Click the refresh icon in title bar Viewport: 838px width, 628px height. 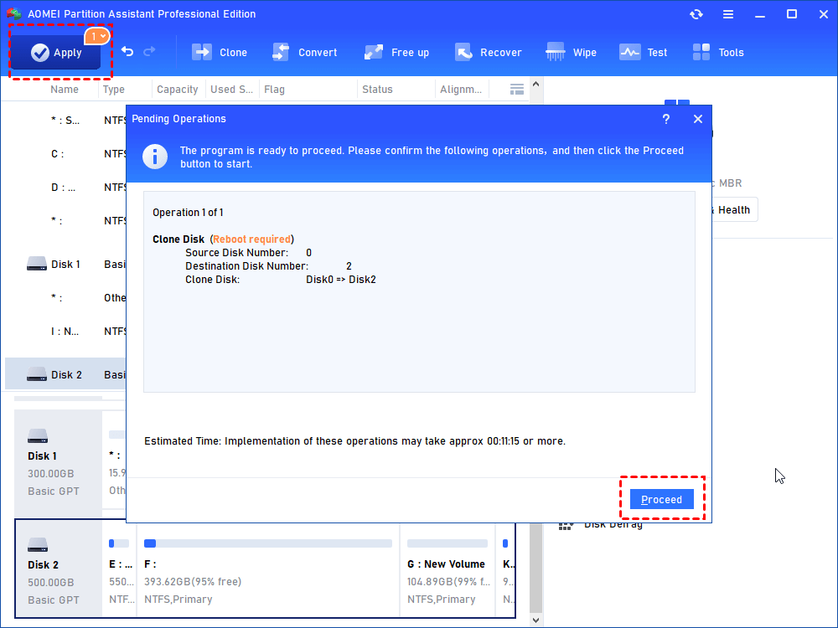pyautogui.click(x=696, y=14)
